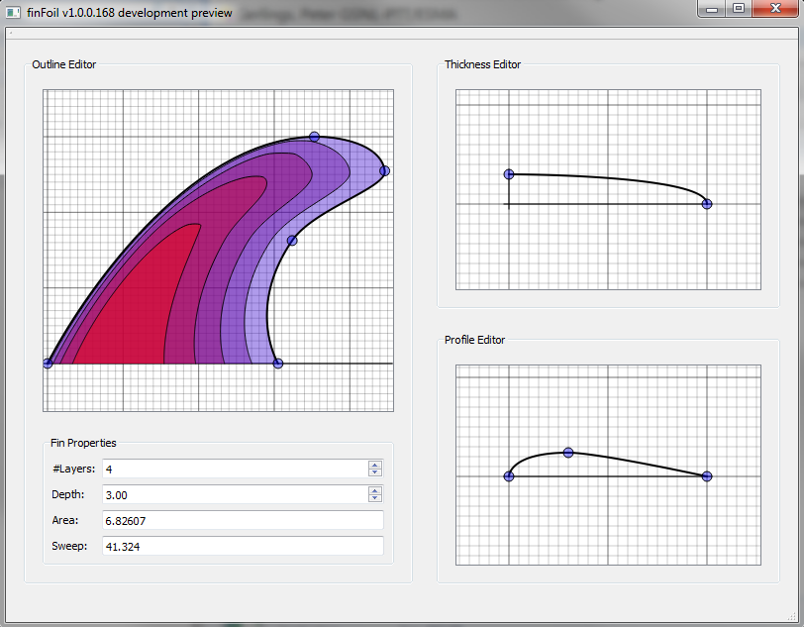
Task: Select Profile Editor's peak control point
Action: click(x=568, y=453)
